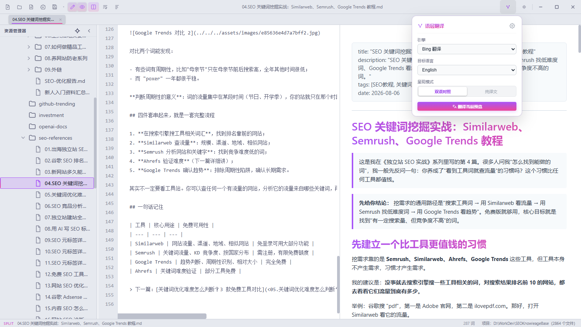The height and width of the screenshot is (327, 581).
Task: Click the V translation plugin icon in title bar
Action: (x=508, y=7)
